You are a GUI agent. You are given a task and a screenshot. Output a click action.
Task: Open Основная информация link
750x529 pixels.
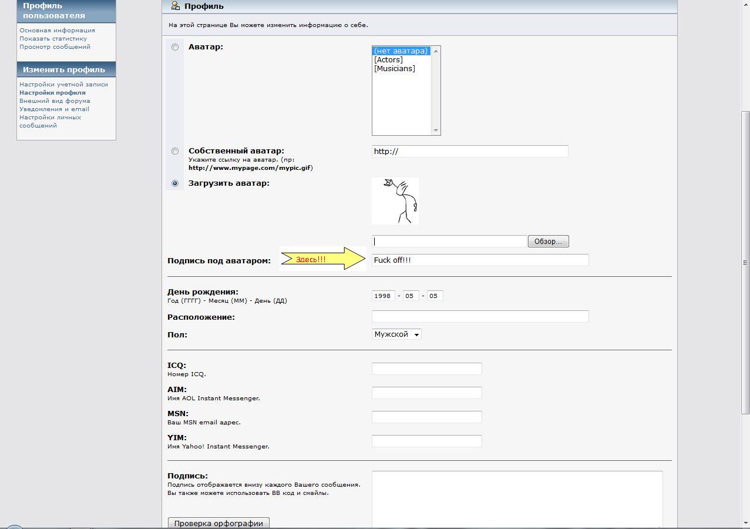[57, 31]
